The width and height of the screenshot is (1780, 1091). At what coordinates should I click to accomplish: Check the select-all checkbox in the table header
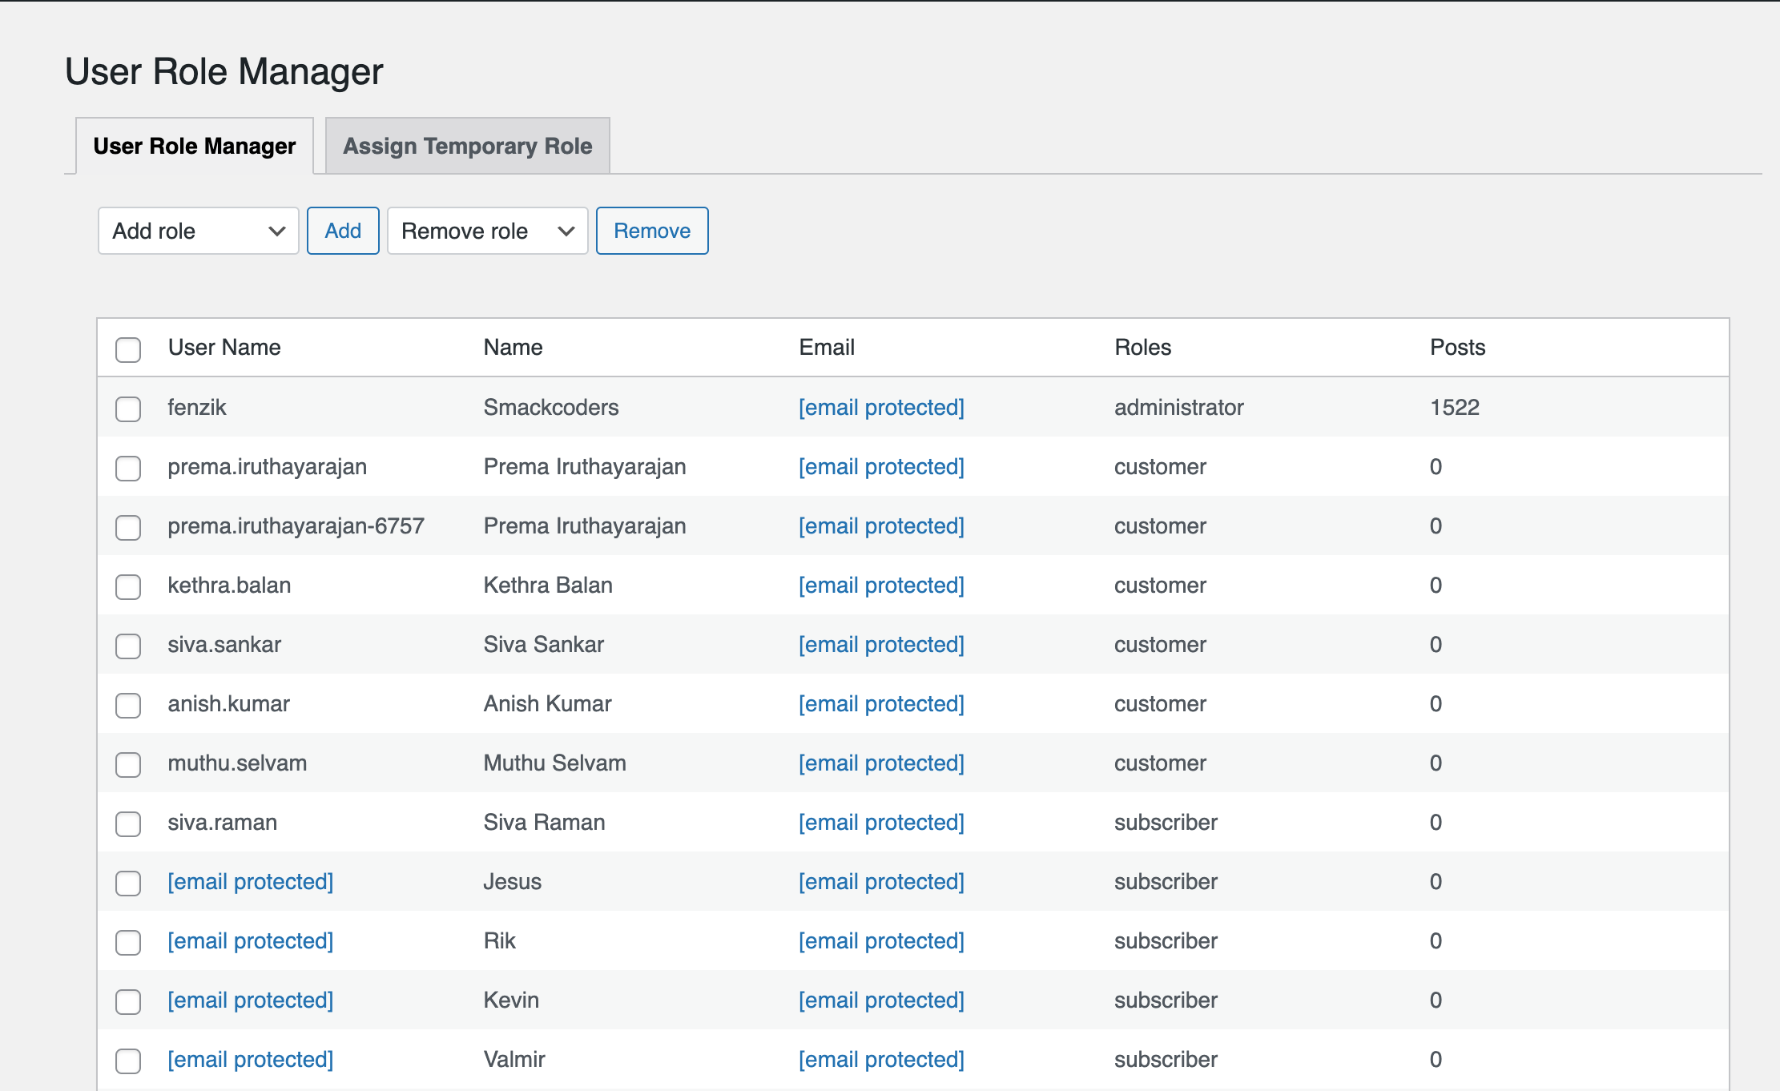128,349
